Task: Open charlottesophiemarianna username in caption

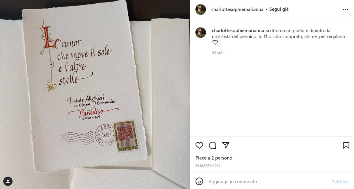Action: (x=238, y=30)
